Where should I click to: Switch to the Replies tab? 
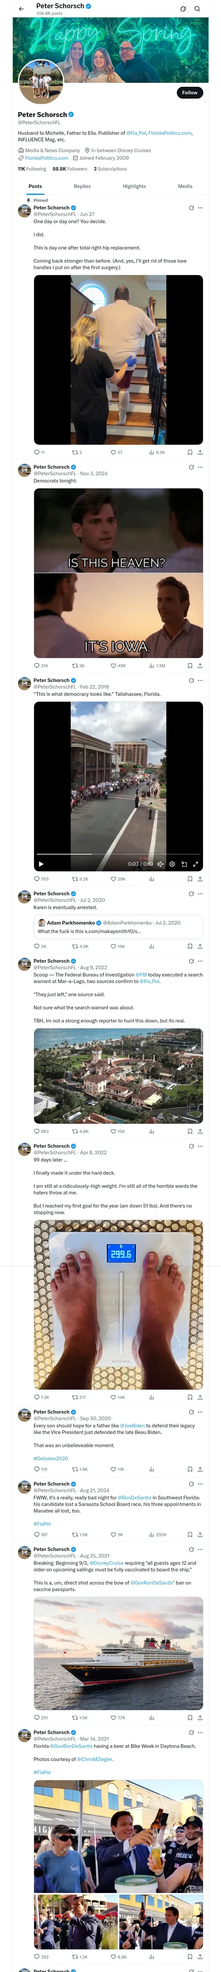pyautogui.click(x=82, y=186)
